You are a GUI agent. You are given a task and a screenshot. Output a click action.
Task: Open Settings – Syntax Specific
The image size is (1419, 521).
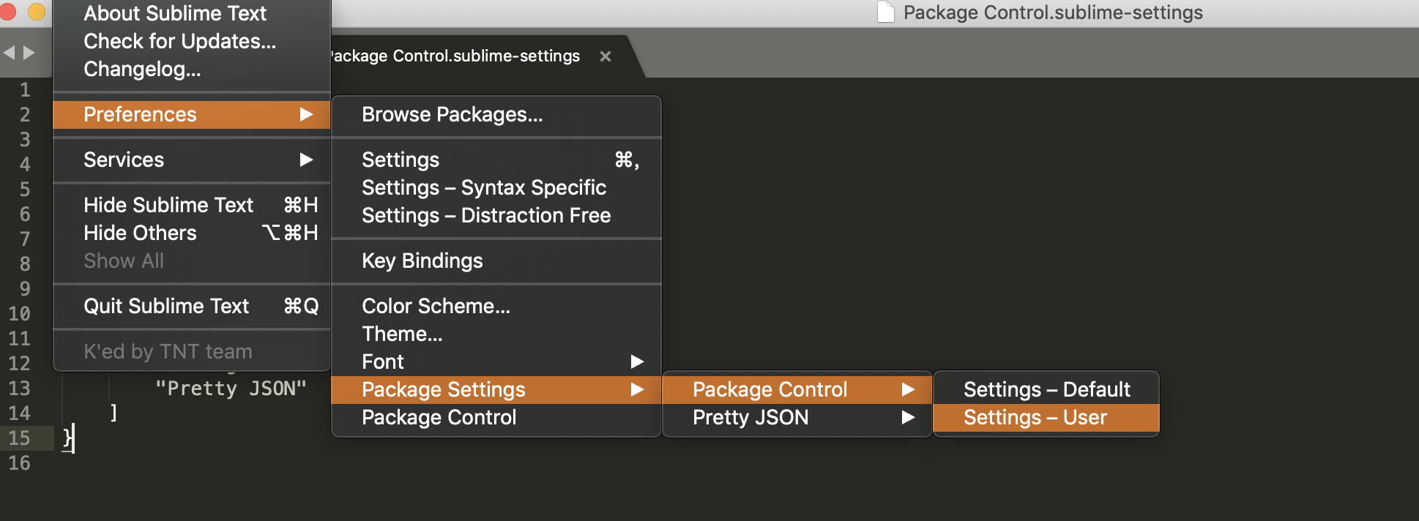tap(496, 187)
